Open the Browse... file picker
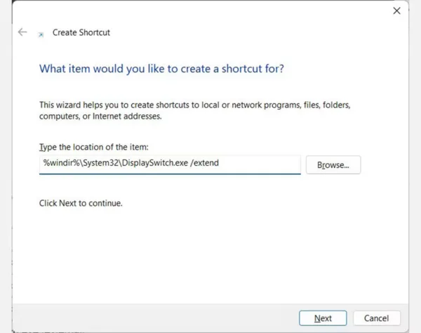The image size is (421, 333). (x=333, y=165)
